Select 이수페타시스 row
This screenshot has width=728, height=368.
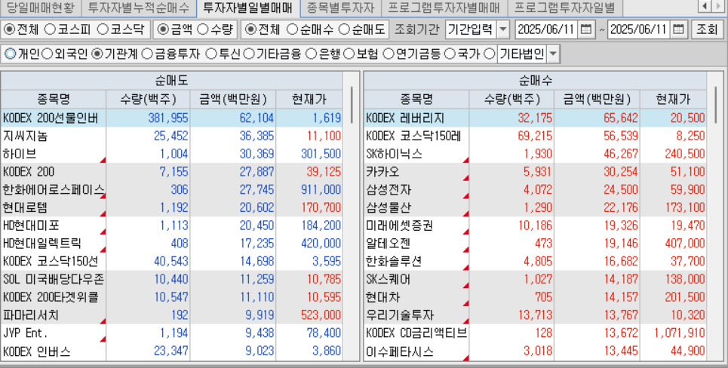535,351
